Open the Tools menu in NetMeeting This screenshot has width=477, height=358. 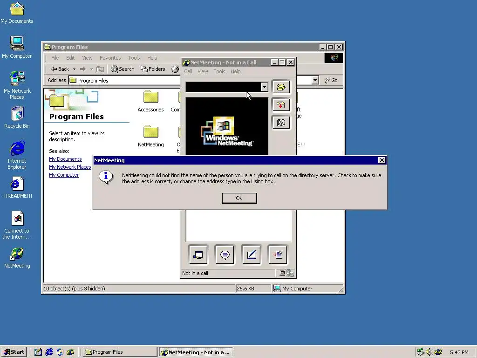[x=219, y=71]
